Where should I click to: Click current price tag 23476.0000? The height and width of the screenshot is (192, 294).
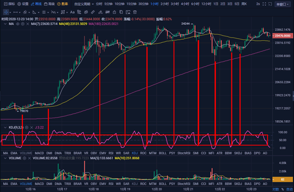click(282, 36)
